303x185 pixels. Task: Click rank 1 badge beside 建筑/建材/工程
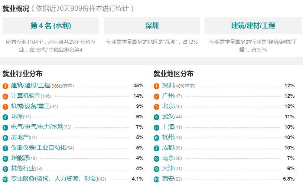(x=6, y=86)
